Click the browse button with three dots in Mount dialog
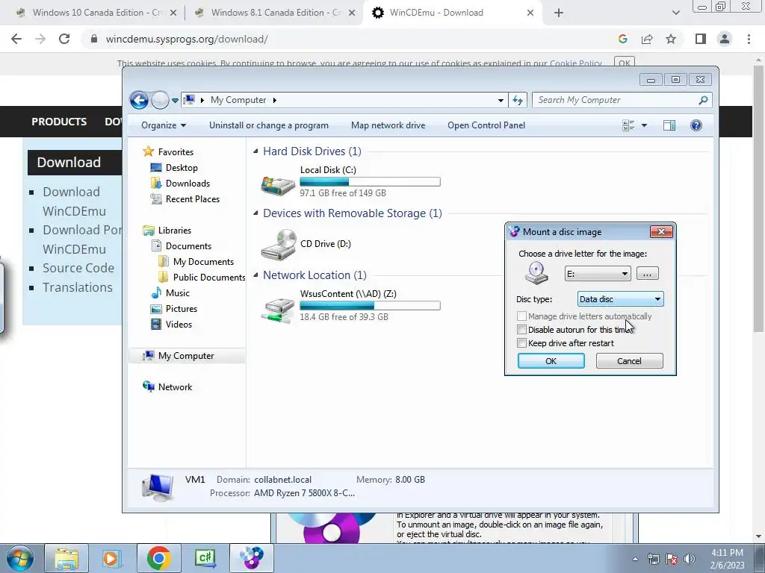 coord(648,274)
